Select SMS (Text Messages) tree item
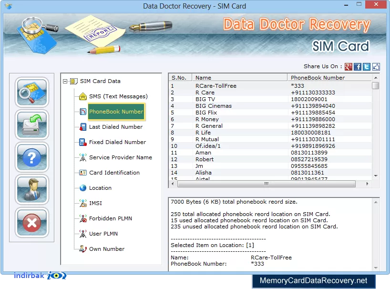 pos(118,96)
